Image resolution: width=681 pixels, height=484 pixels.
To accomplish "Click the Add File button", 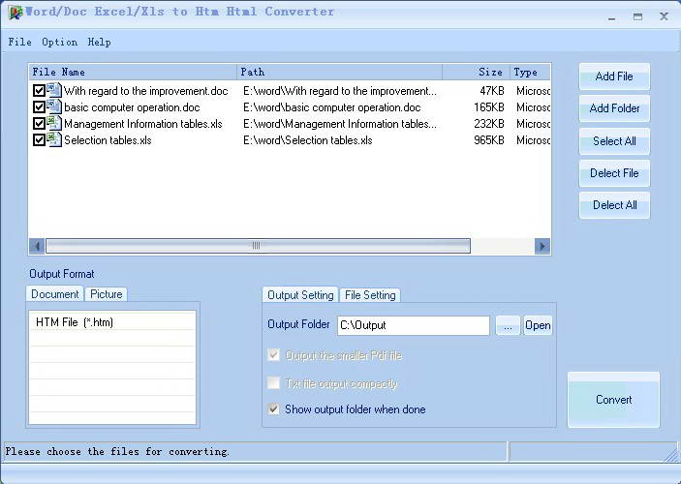I will point(614,76).
